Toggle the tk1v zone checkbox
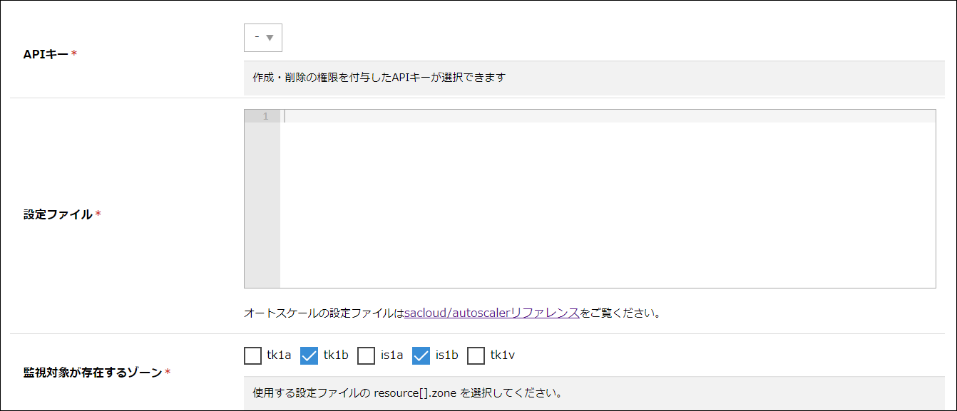Image resolution: width=957 pixels, height=411 pixels. 476,355
